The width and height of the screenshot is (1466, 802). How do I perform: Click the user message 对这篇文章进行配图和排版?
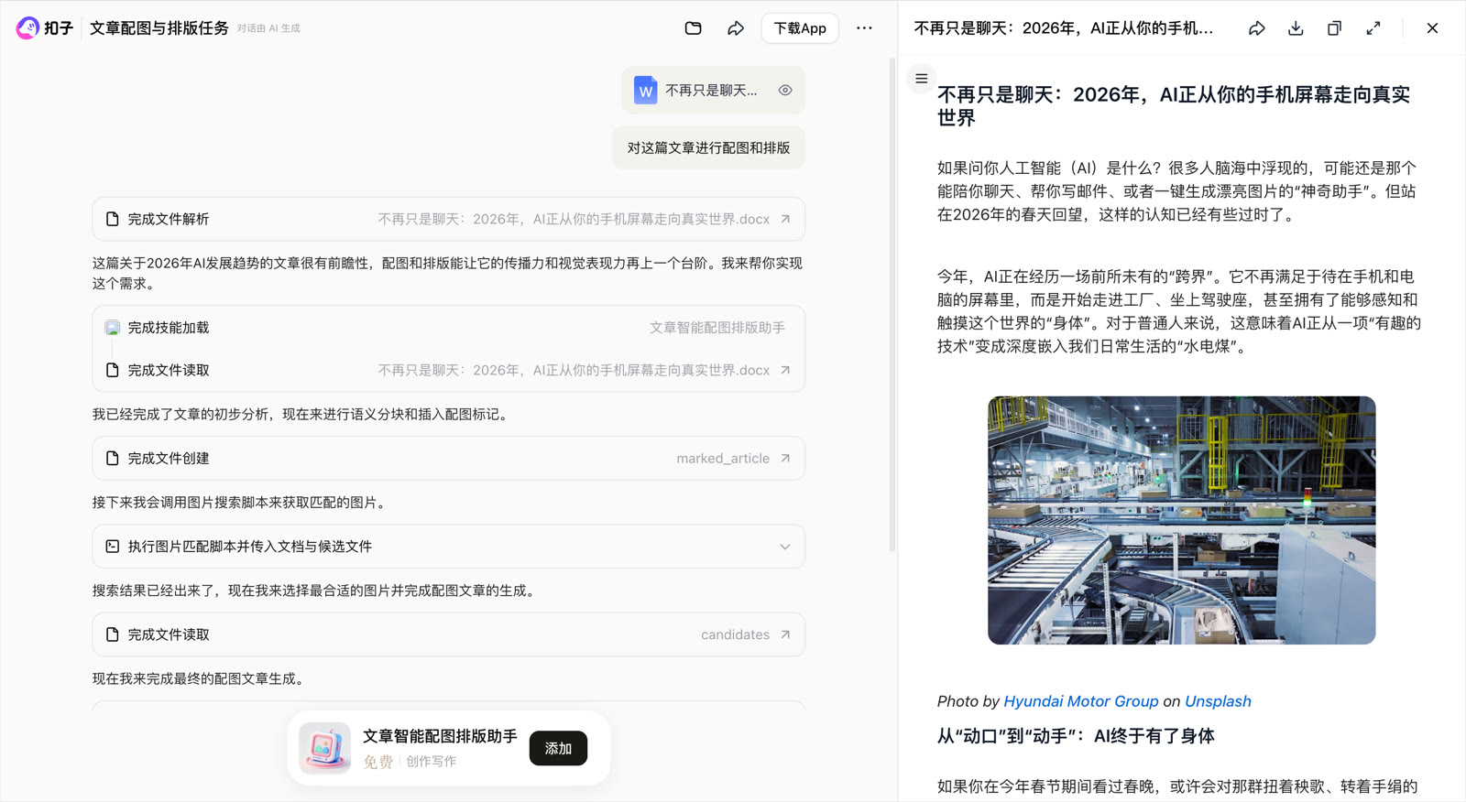(x=708, y=148)
